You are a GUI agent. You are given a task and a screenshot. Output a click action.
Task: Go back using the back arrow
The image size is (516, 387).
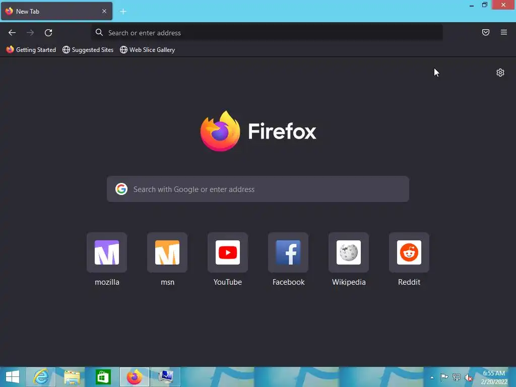coord(12,33)
